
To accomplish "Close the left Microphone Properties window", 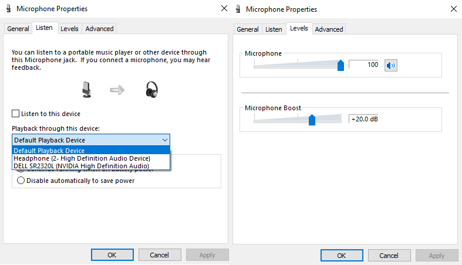I will click(x=224, y=9).
